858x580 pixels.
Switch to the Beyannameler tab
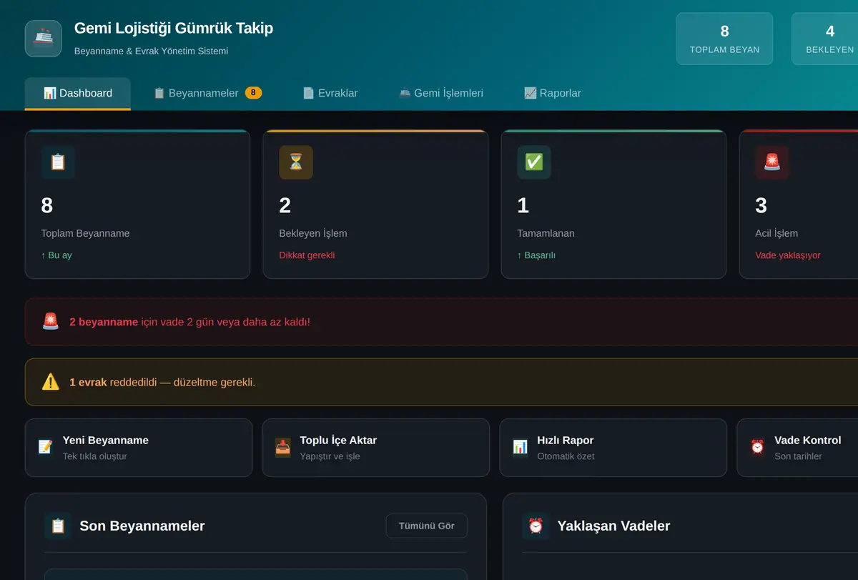click(207, 94)
